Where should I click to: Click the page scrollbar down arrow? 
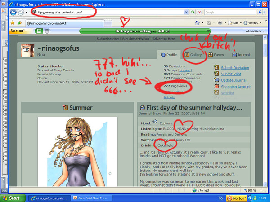[x=265, y=184]
